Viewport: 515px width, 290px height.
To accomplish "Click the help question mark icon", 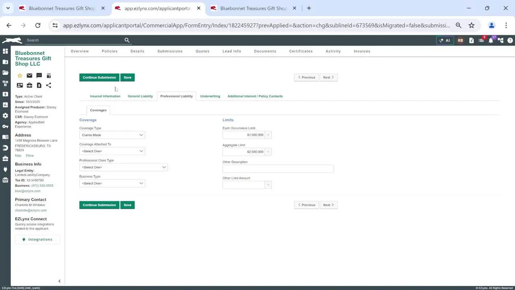I will [x=510, y=40].
